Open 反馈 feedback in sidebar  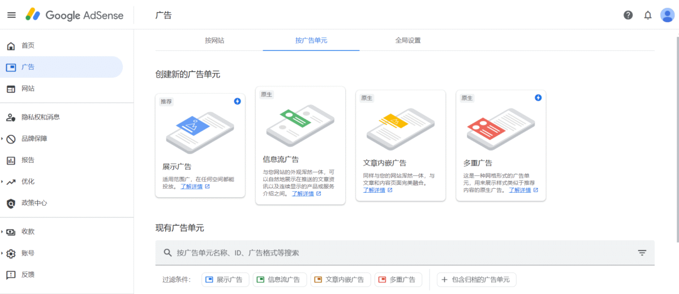coord(28,274)
